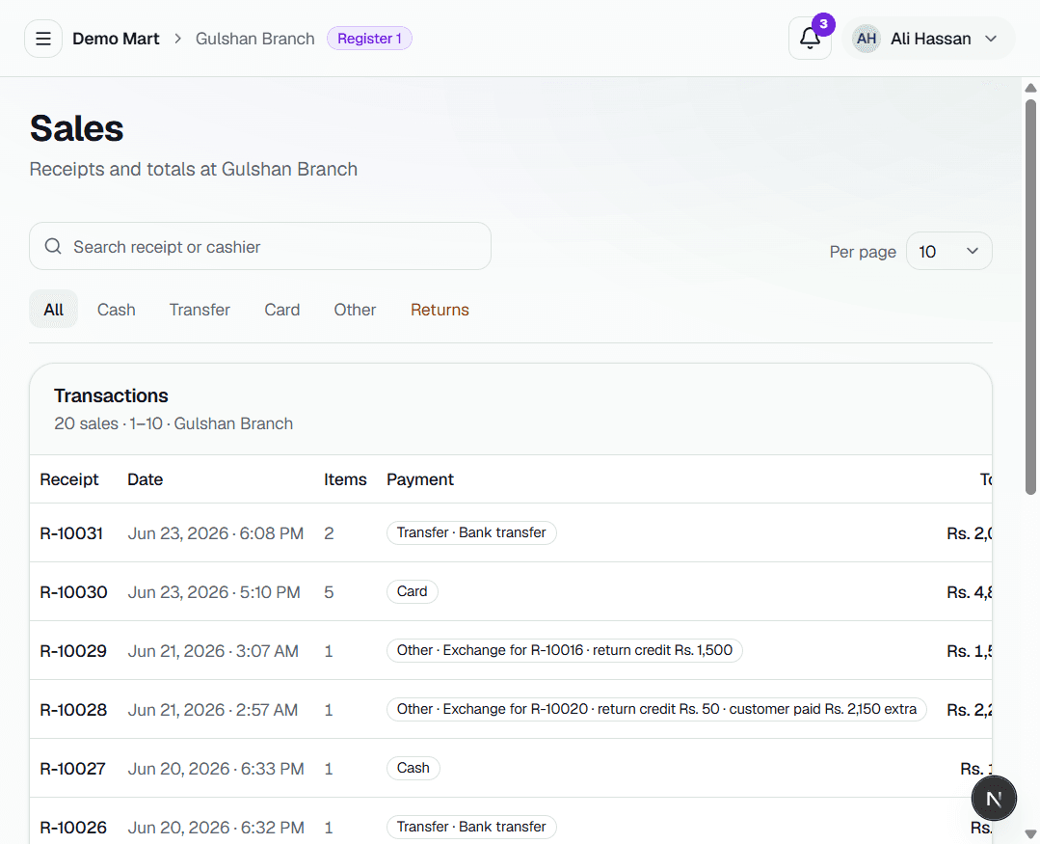Screen dimensions: 1040x844
Task: Click the Register 1 badge
Action: point(369,39)
